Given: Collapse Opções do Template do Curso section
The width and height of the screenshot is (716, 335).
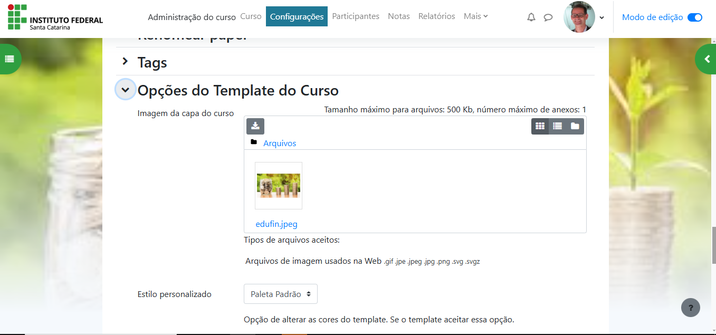Looking at the screenshot, I should [x=125, y=90].
